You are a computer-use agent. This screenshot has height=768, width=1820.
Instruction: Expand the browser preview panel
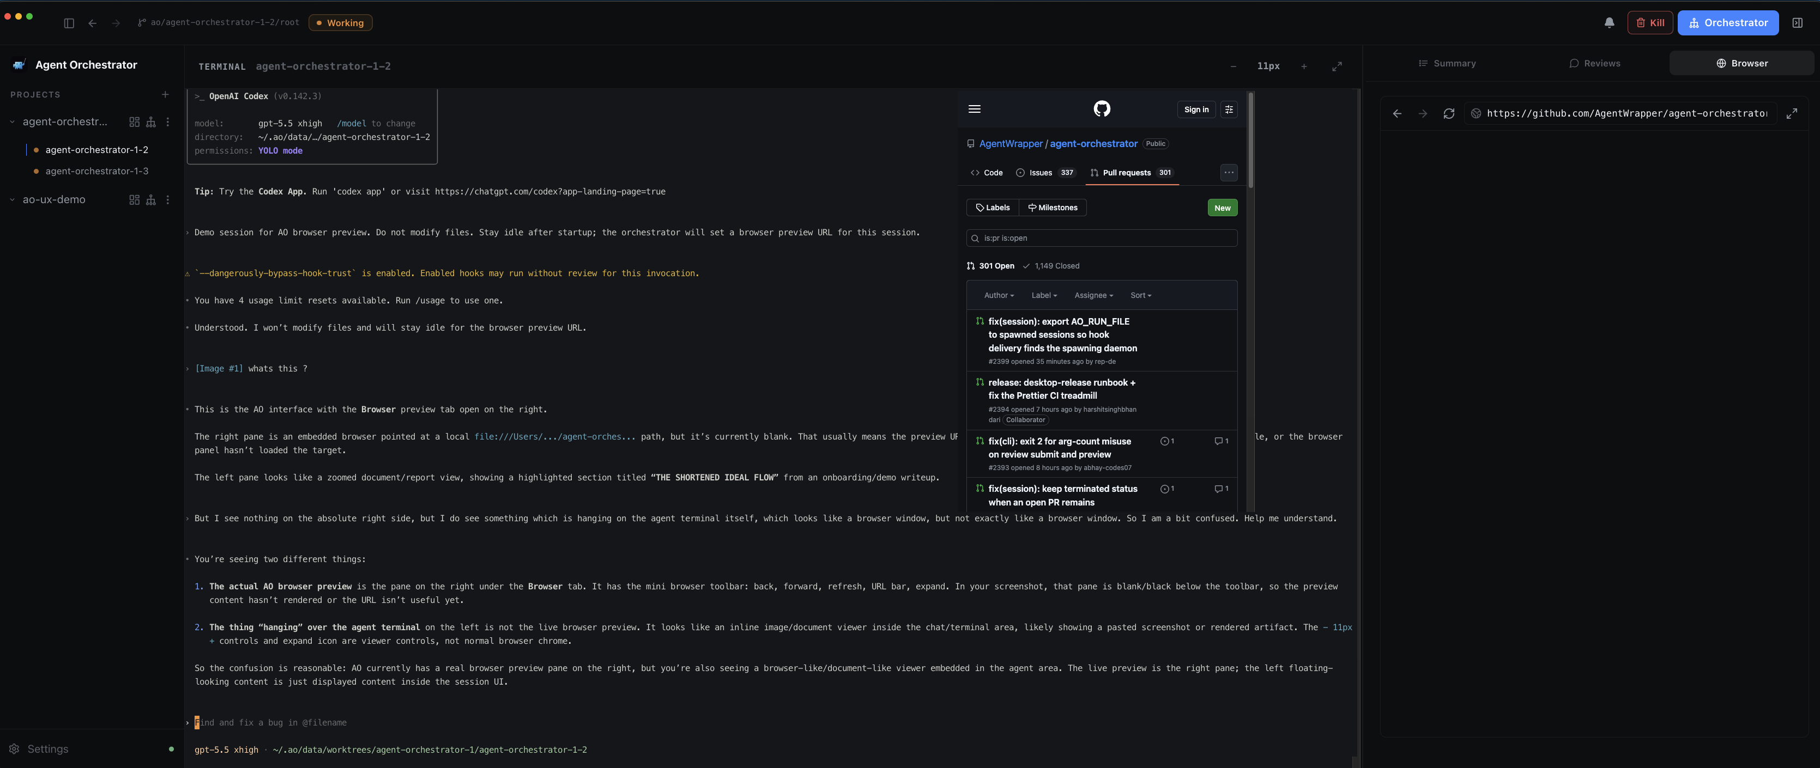[1792, 114]
